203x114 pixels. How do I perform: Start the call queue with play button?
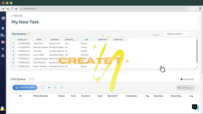49,88
